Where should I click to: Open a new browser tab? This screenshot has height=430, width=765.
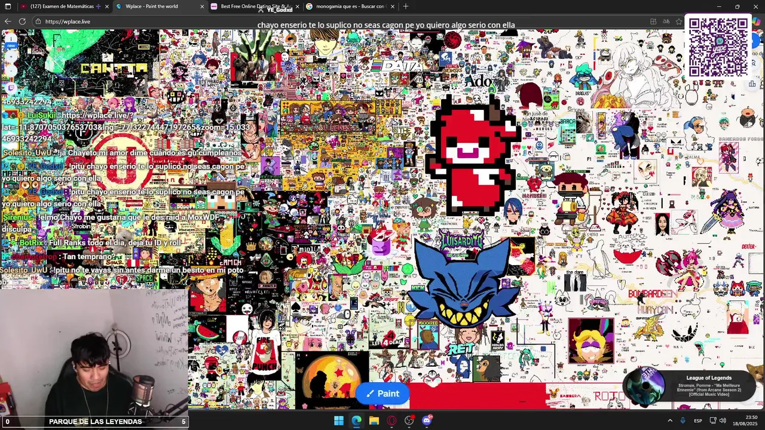click(x=406, y=7)
